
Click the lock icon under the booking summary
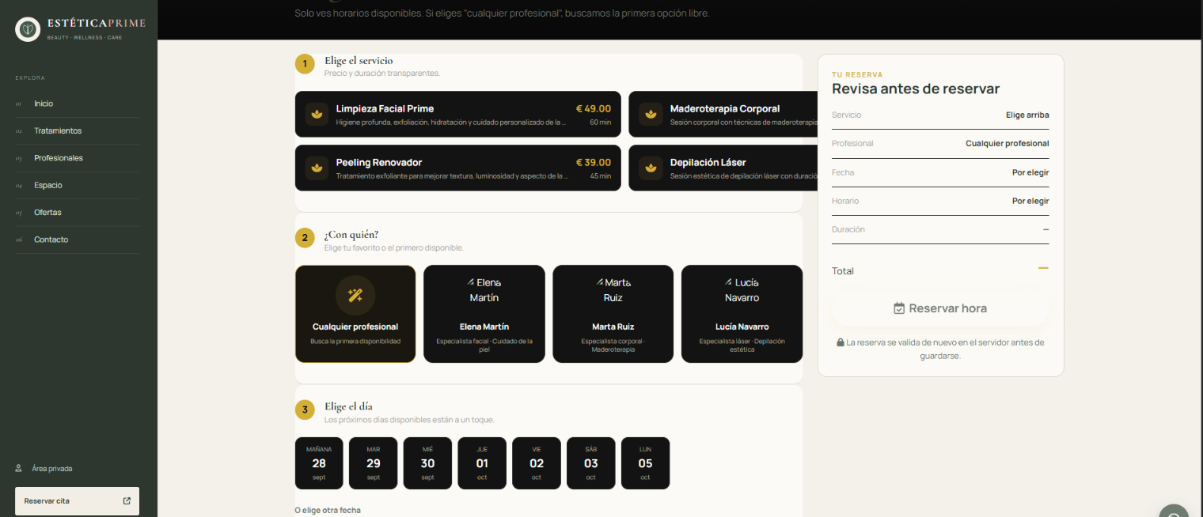[x=841, y=342]
